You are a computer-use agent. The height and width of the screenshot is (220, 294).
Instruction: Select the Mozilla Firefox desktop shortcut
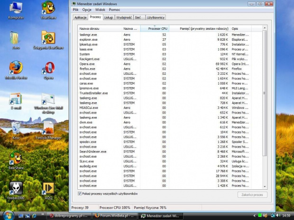16,70
